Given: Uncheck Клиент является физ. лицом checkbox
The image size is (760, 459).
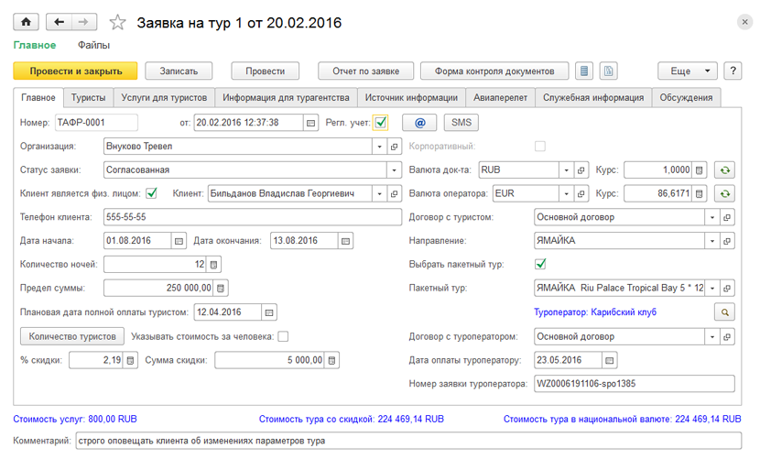Looking at the screenshot, I should click(152, 193).
